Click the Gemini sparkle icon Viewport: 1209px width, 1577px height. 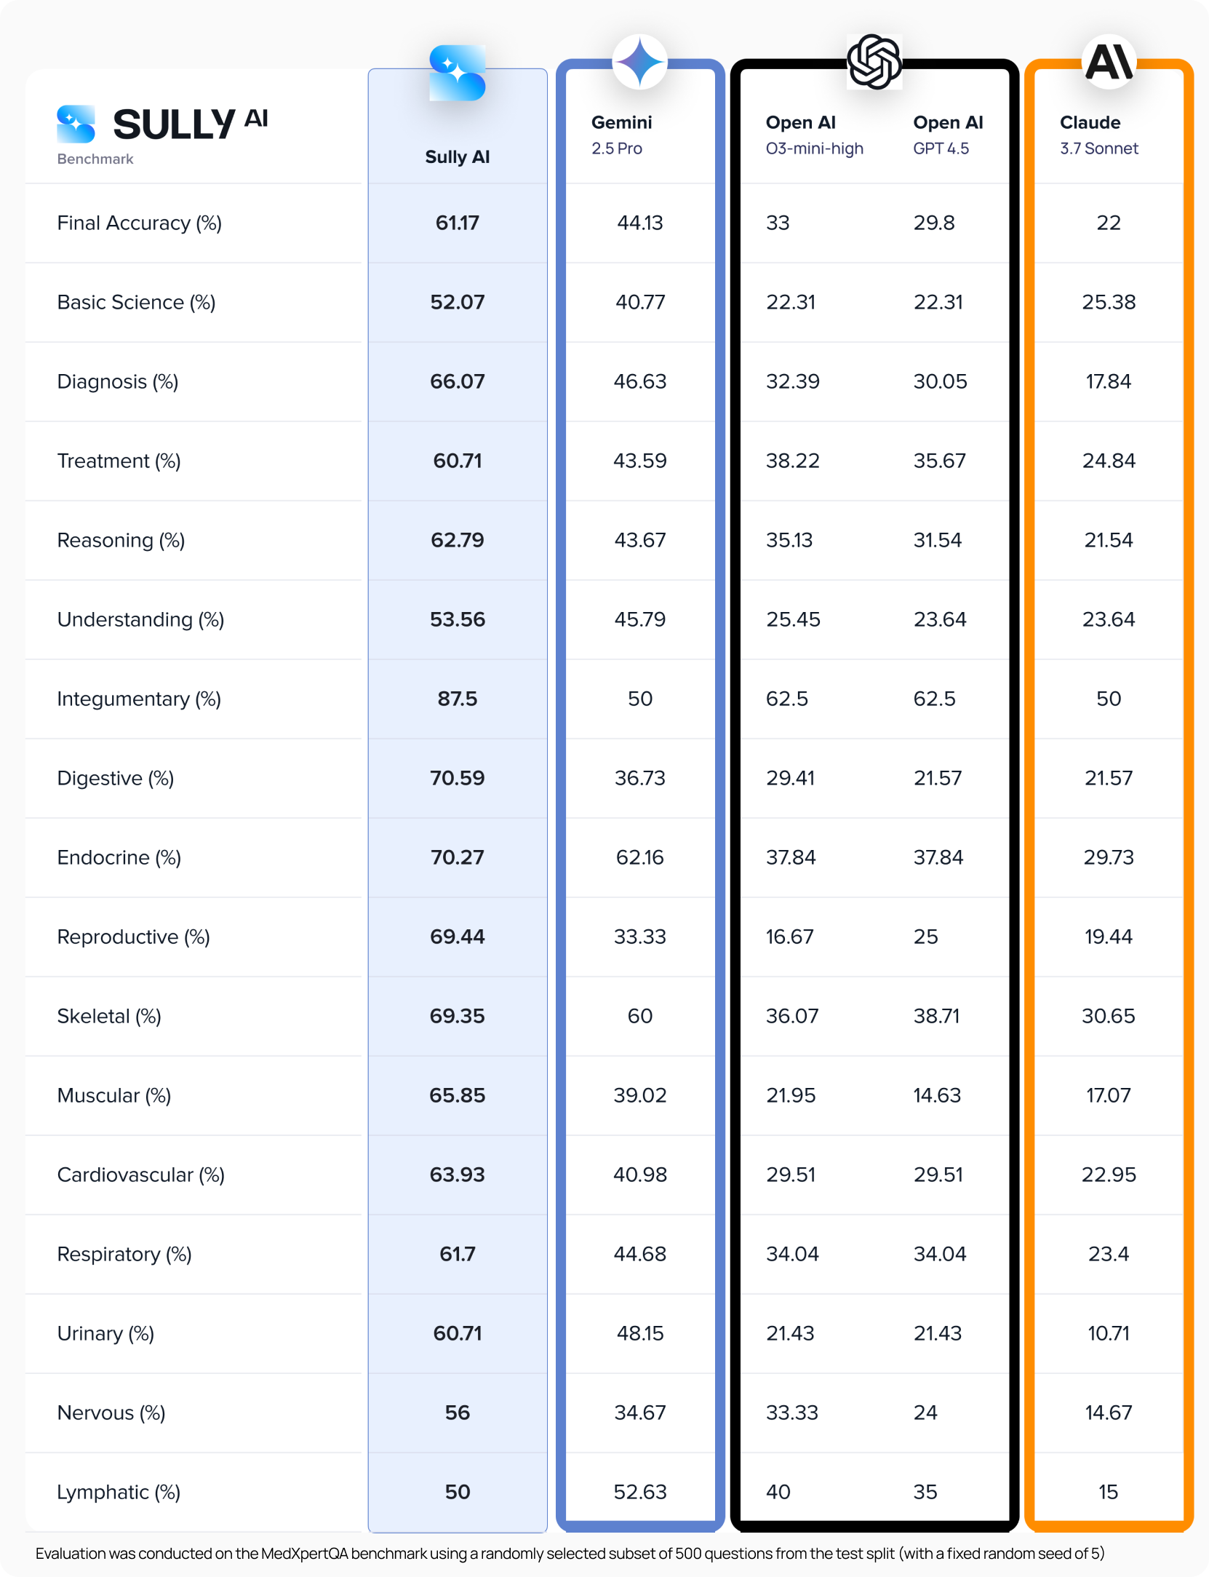click(639, 62)
